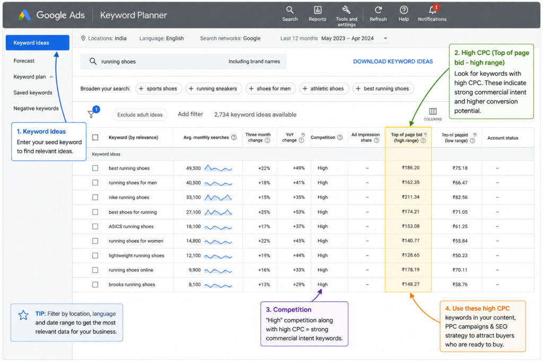
Task: Select the nike running shoes checkbox
Action: coord(95,197)
